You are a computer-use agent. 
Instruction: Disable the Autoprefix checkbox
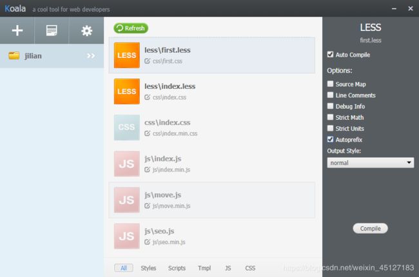pyautogui.click(x=330, y=139)
